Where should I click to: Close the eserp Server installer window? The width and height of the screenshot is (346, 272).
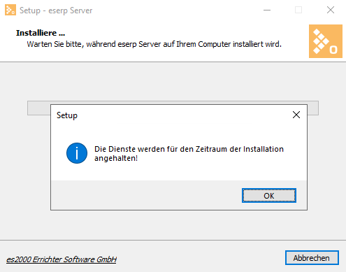331,10
